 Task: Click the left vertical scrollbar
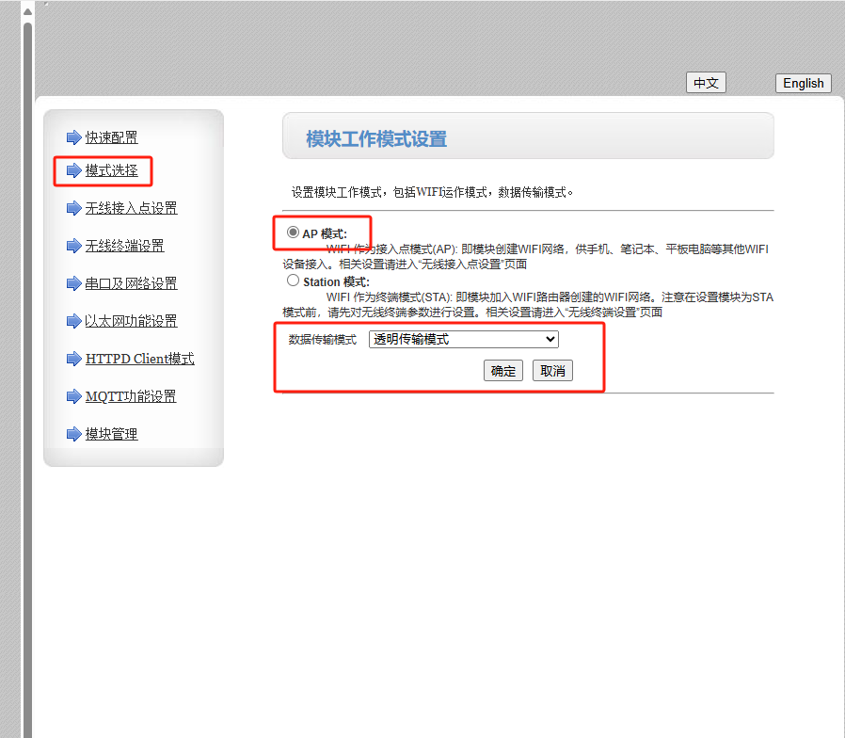click(27, 377)
